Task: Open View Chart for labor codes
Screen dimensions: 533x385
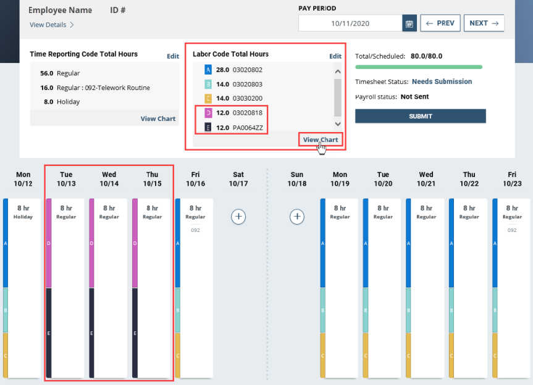Action: click(x=320, y=139)
